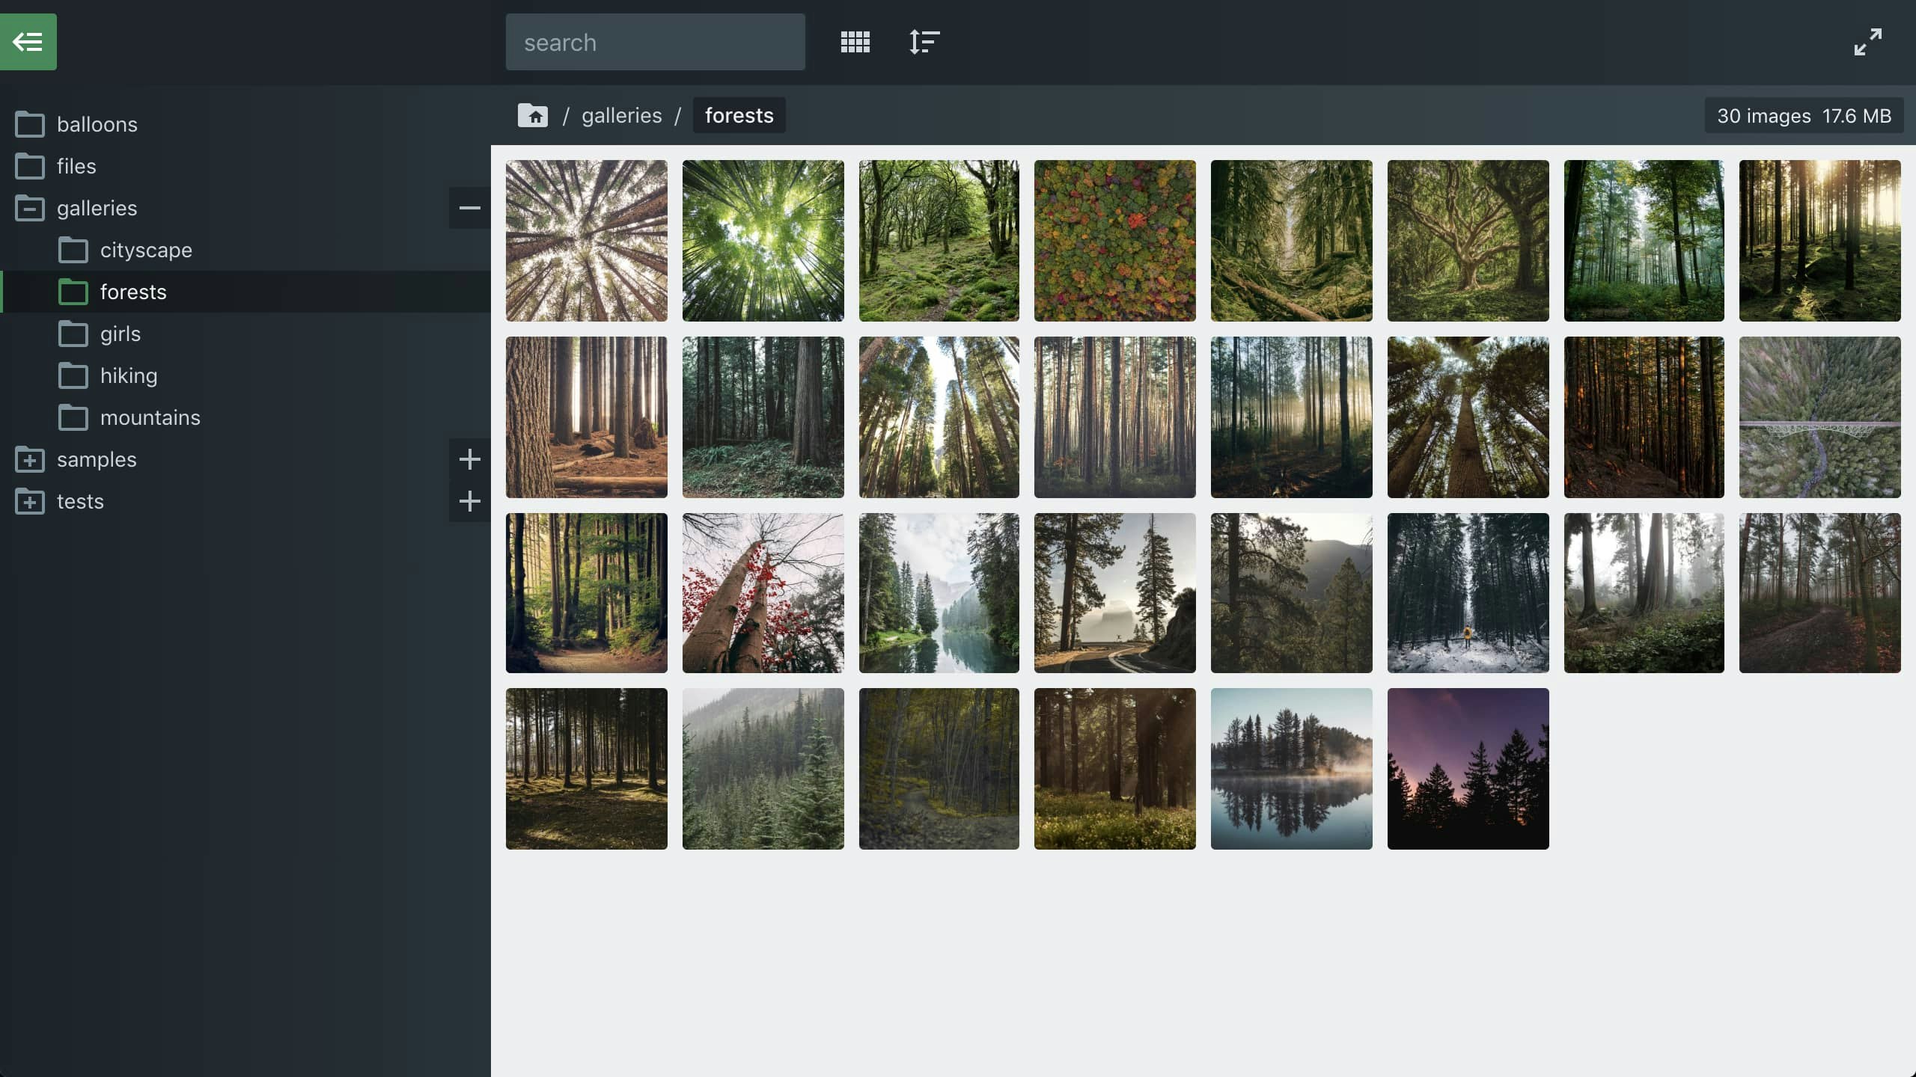Open the sunset silhouette forest thumbnail

1468,768
